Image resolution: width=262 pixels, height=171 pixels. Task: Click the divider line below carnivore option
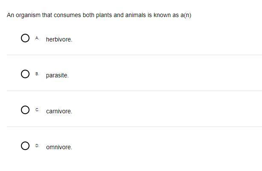point(134,127)
